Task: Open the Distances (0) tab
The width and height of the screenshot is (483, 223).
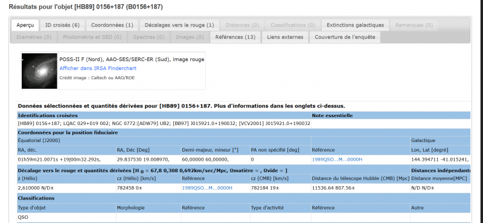Action: (242, 25)
